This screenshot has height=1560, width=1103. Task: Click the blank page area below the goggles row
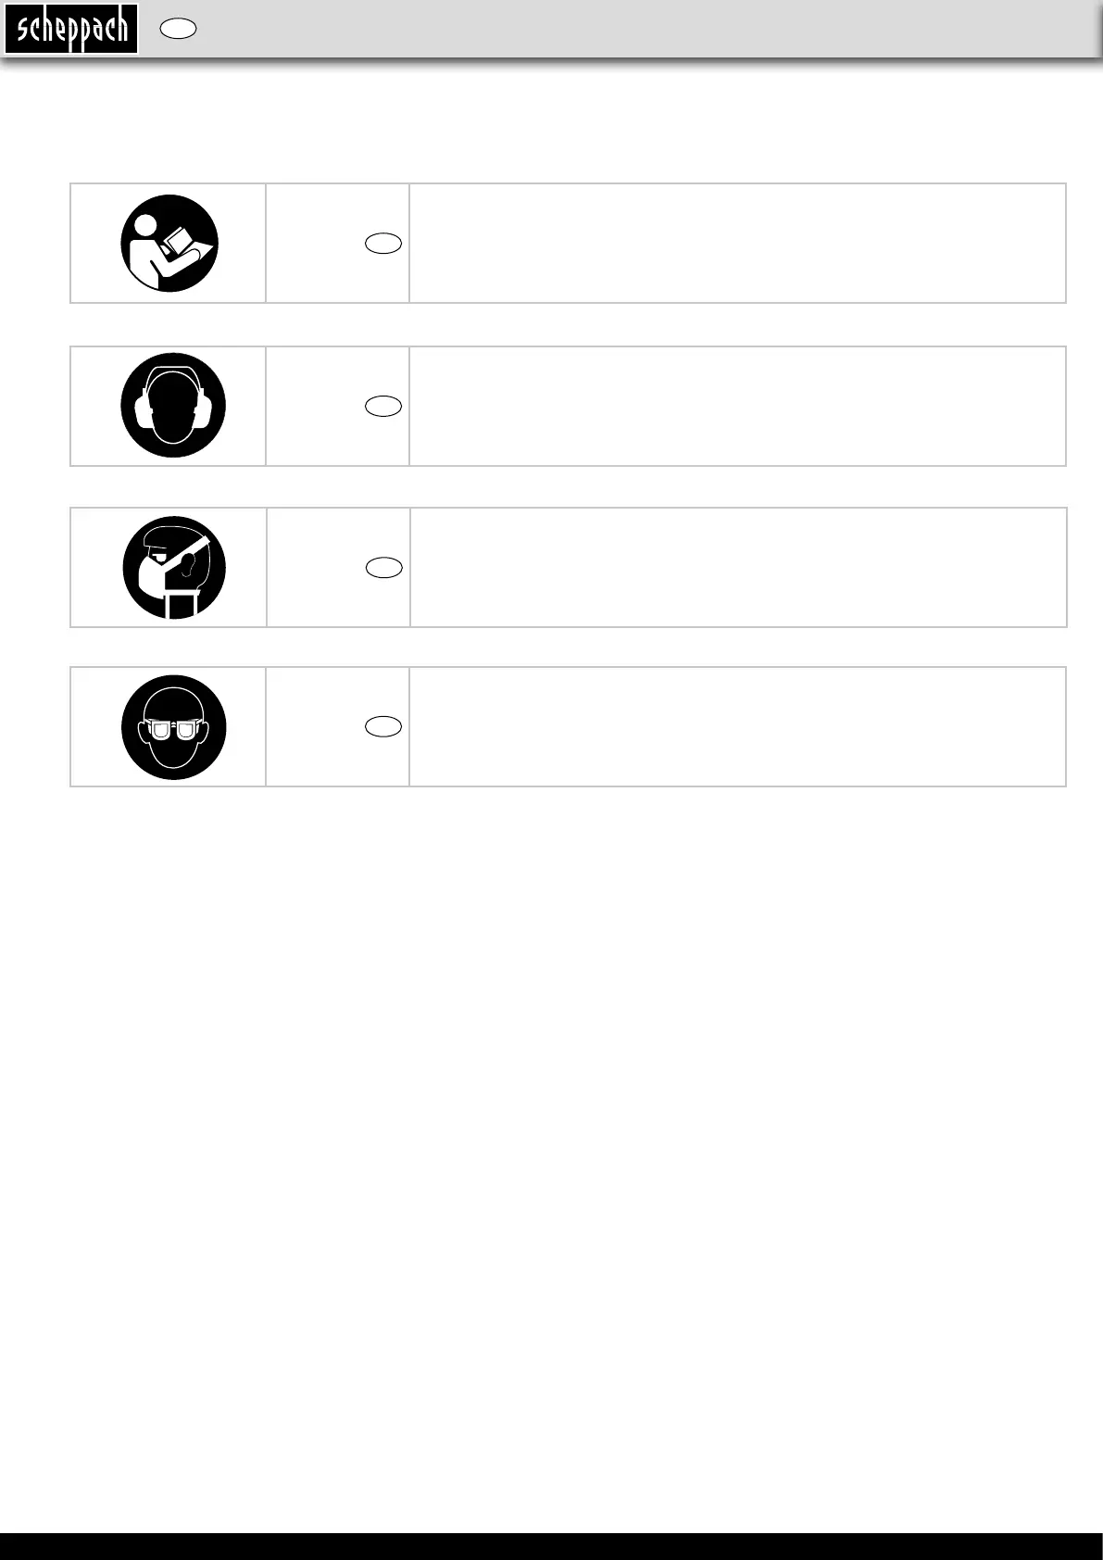pyautogui.click(x=551, y=1112)
